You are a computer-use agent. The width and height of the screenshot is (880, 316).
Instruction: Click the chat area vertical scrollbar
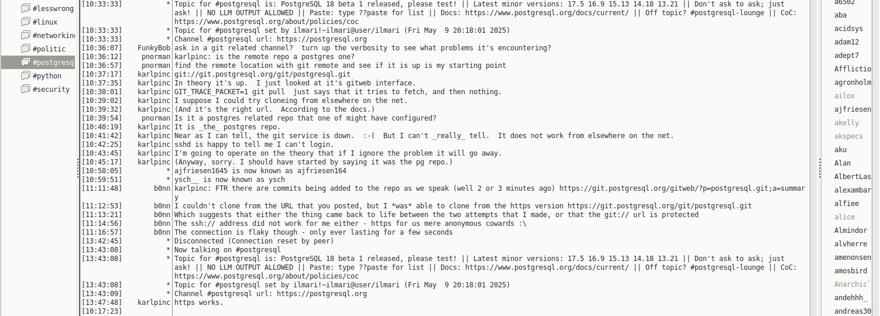pos(813,158)
